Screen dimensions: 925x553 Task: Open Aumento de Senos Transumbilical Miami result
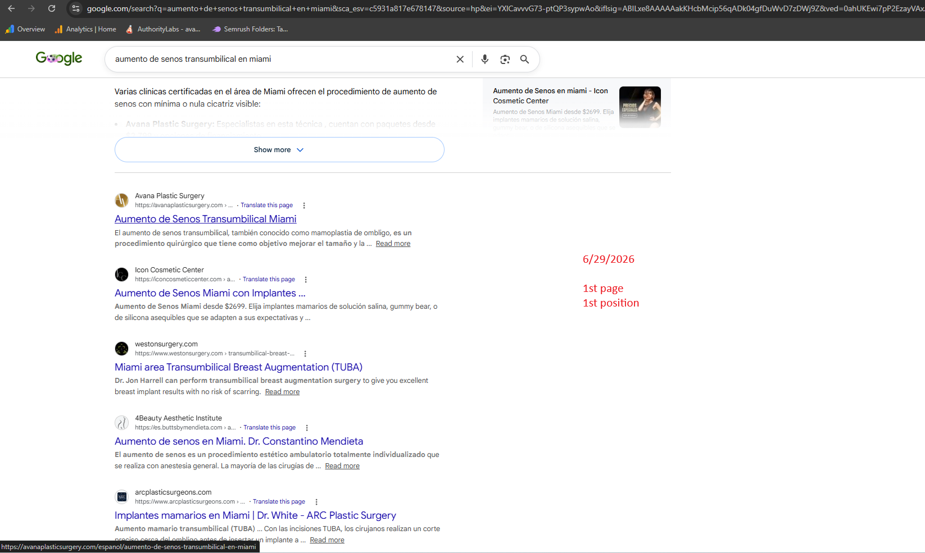(x=205, y=219)
